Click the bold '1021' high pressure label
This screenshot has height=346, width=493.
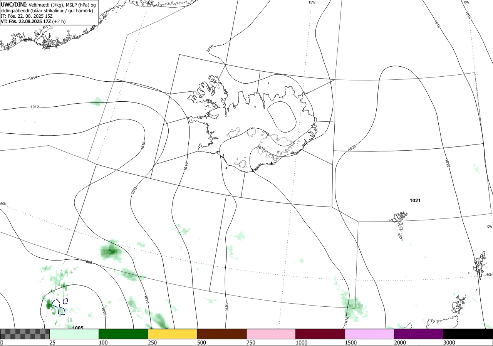coord(415,201)
